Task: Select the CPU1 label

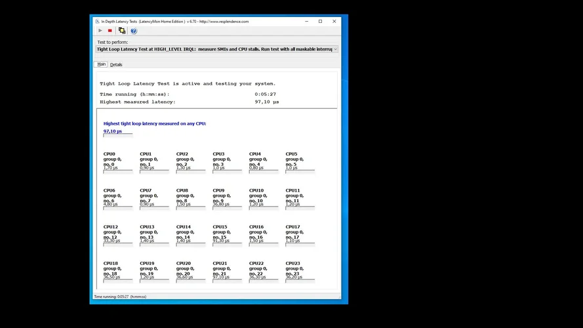Action: pyautogui.click(x=146, y=154)
